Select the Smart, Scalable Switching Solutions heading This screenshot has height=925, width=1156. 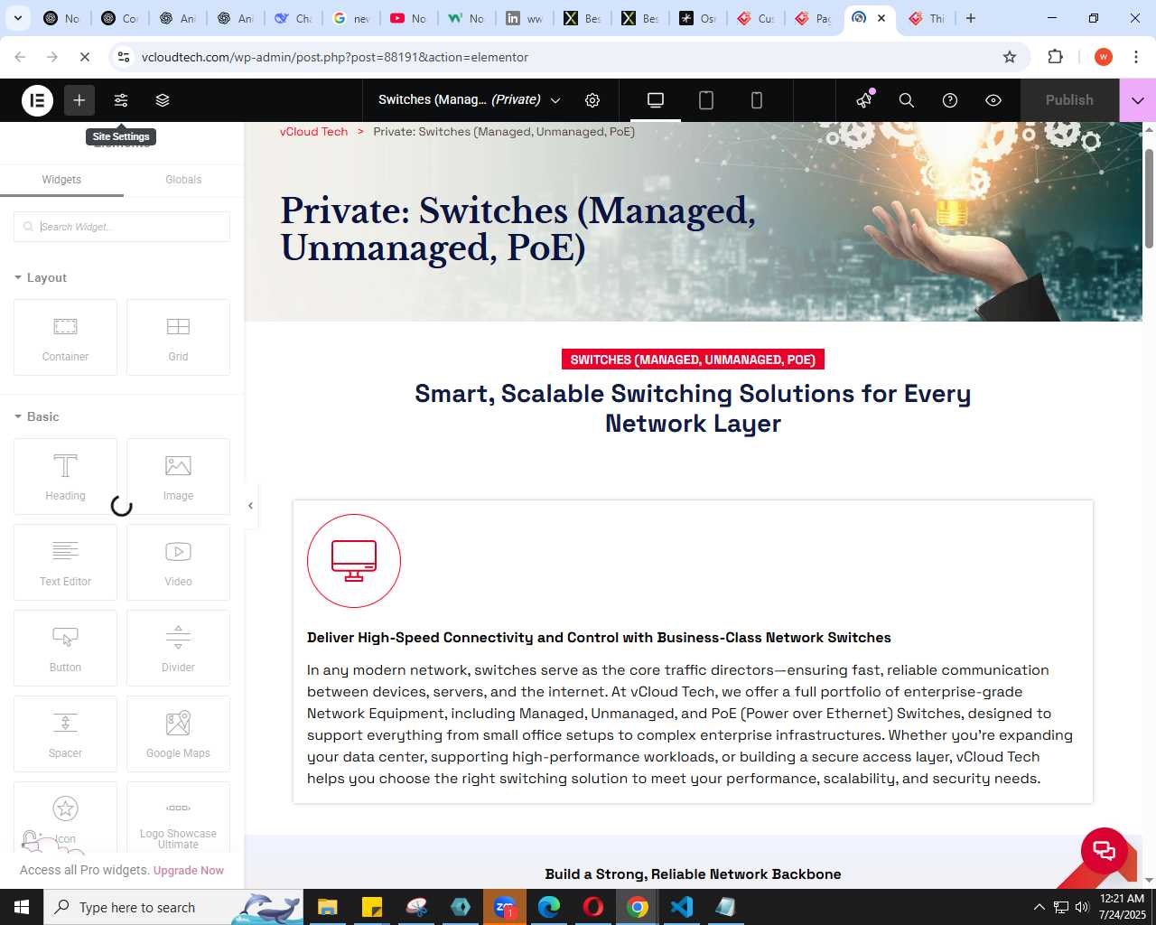[693, 408]
